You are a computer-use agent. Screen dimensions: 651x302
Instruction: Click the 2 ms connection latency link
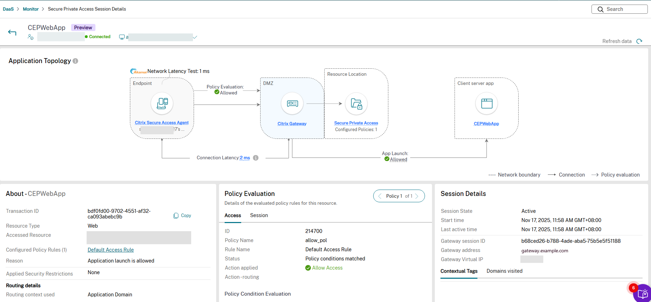pyautogui.click(x=245, y=158)
